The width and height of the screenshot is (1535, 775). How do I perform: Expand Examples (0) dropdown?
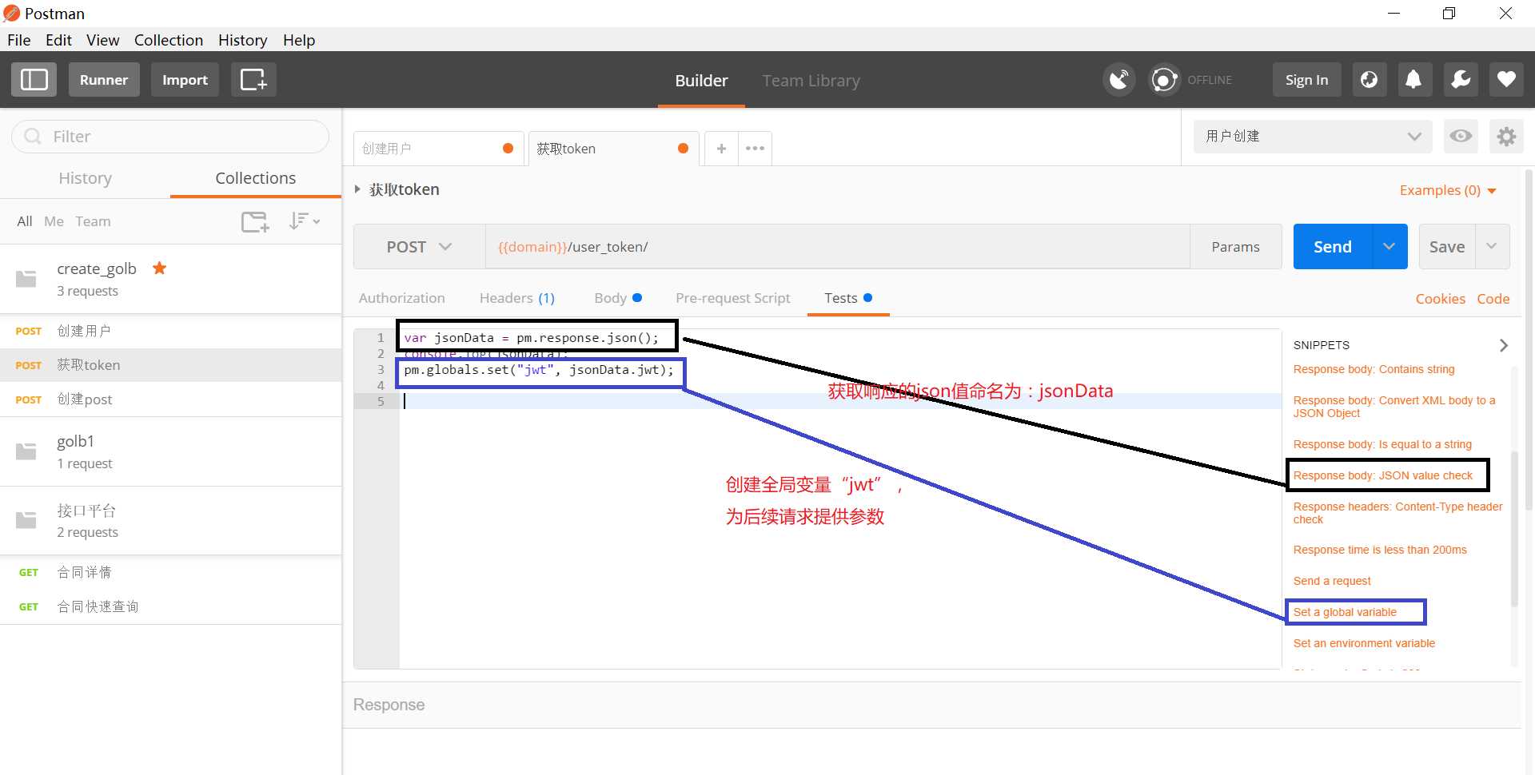1448,190
